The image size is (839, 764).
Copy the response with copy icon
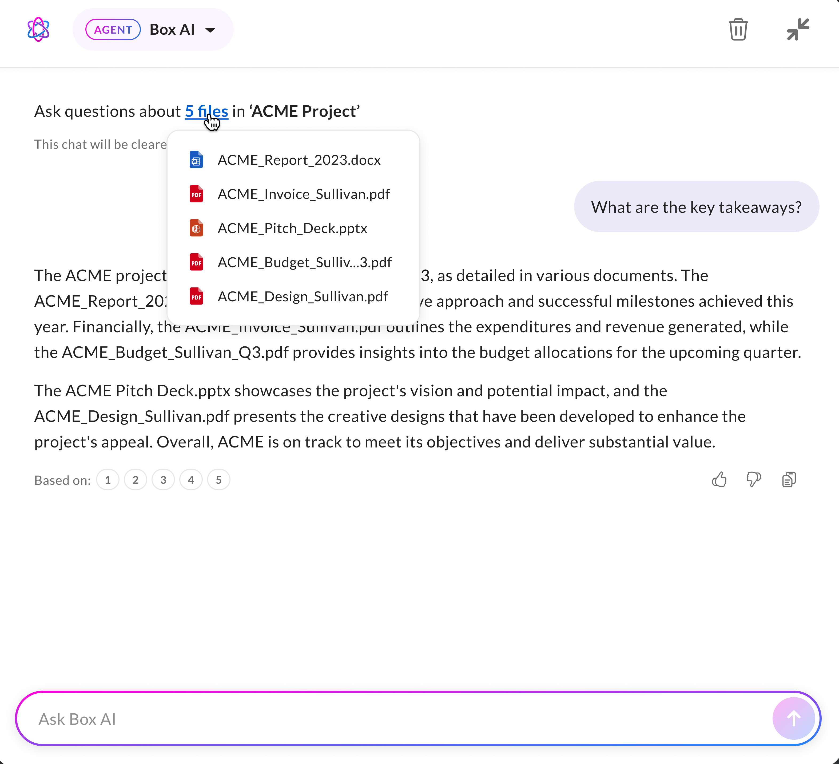[789, 479]
